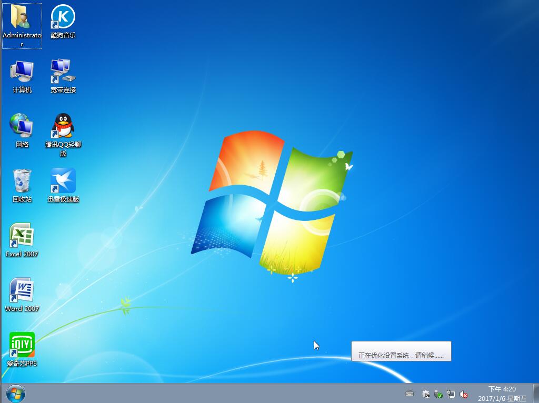Dismiss the system optimization notice dialog
Image resolution: width=539 pixels, height=403 pixels.
tap(402, 351)
